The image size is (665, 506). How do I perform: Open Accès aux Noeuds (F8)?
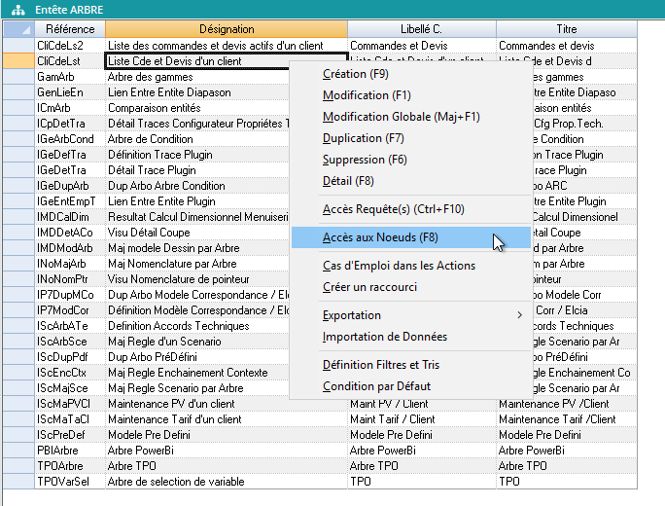(380, 237)
